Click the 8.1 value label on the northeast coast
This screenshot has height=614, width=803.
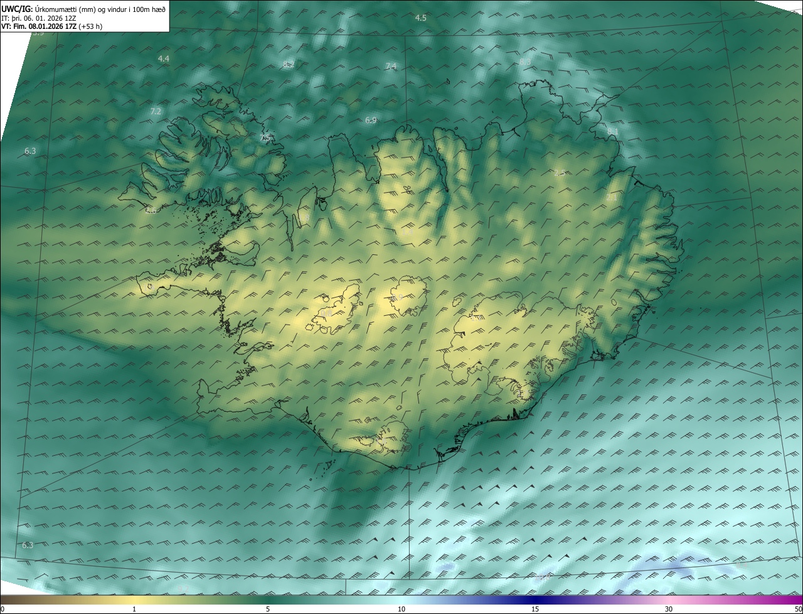(613, 131)
